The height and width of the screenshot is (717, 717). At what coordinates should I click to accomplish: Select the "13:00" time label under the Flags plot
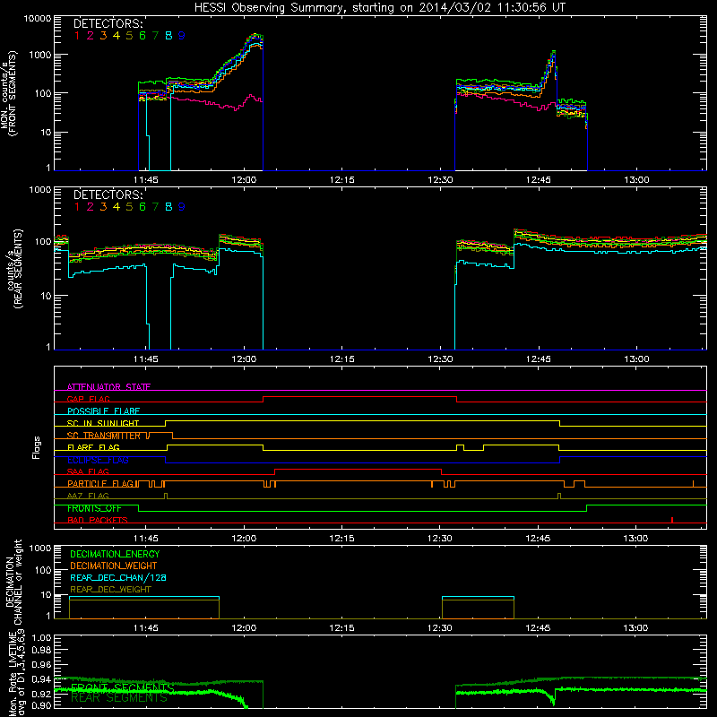(x=636, y=539)
